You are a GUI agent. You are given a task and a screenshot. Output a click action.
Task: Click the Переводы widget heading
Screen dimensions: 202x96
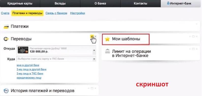tap(21, 39)
